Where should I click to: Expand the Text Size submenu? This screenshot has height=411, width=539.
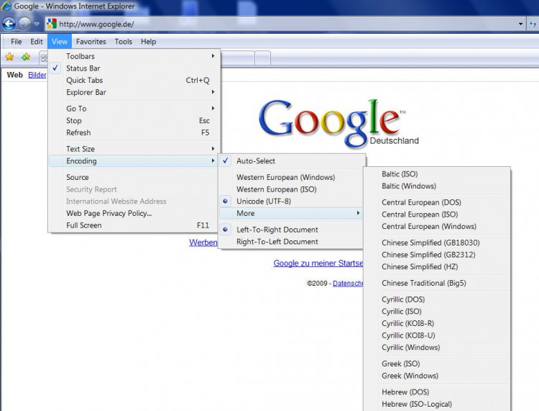134,149
